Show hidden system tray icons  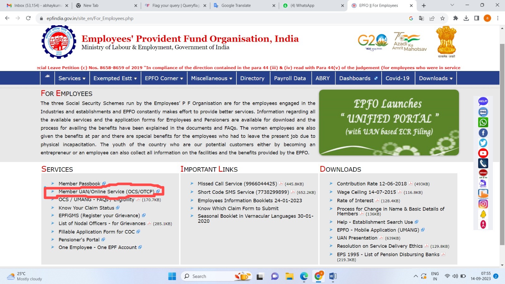click(416, 276)
